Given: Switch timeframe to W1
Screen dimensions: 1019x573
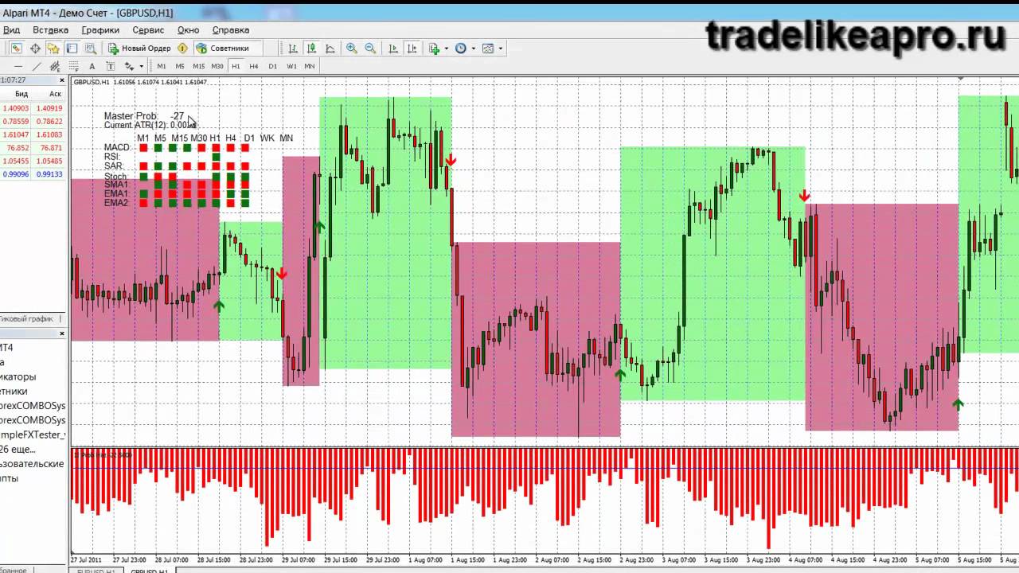Looking at the screenshot, I should tap(291, 66).
